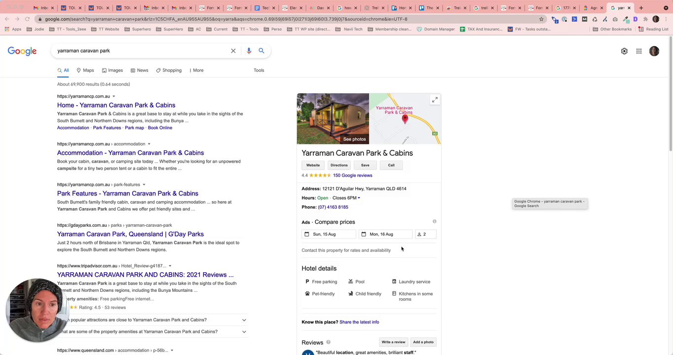Open Apps shortcut in bookmarks bar
673x355 pixels.
13,29
